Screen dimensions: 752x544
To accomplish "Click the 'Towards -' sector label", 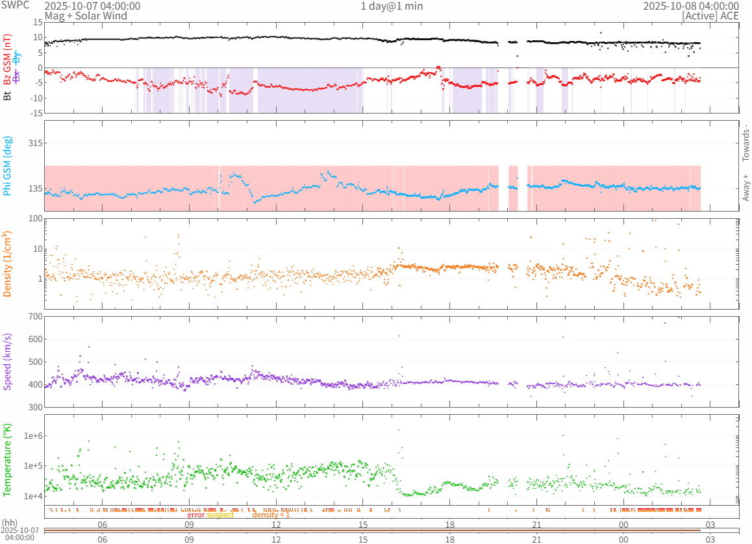I will 746,142.
